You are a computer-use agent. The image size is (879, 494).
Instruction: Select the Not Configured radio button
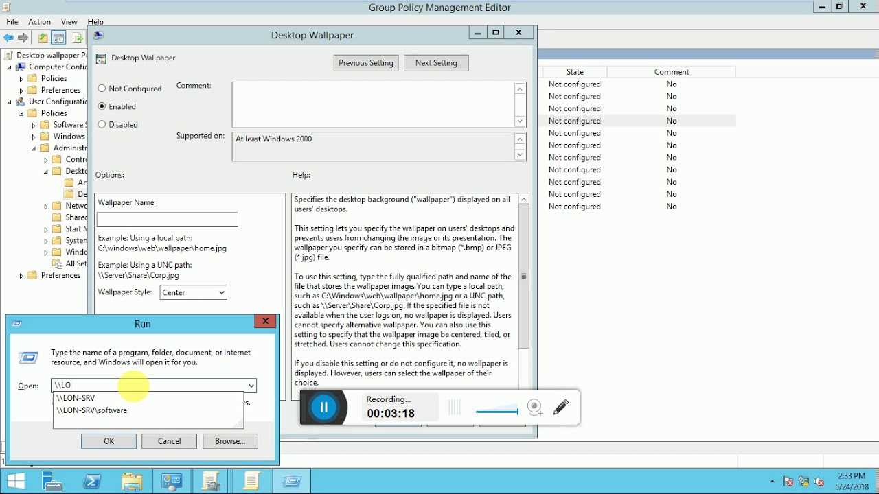pyautogui.click(x=102, y=89)
